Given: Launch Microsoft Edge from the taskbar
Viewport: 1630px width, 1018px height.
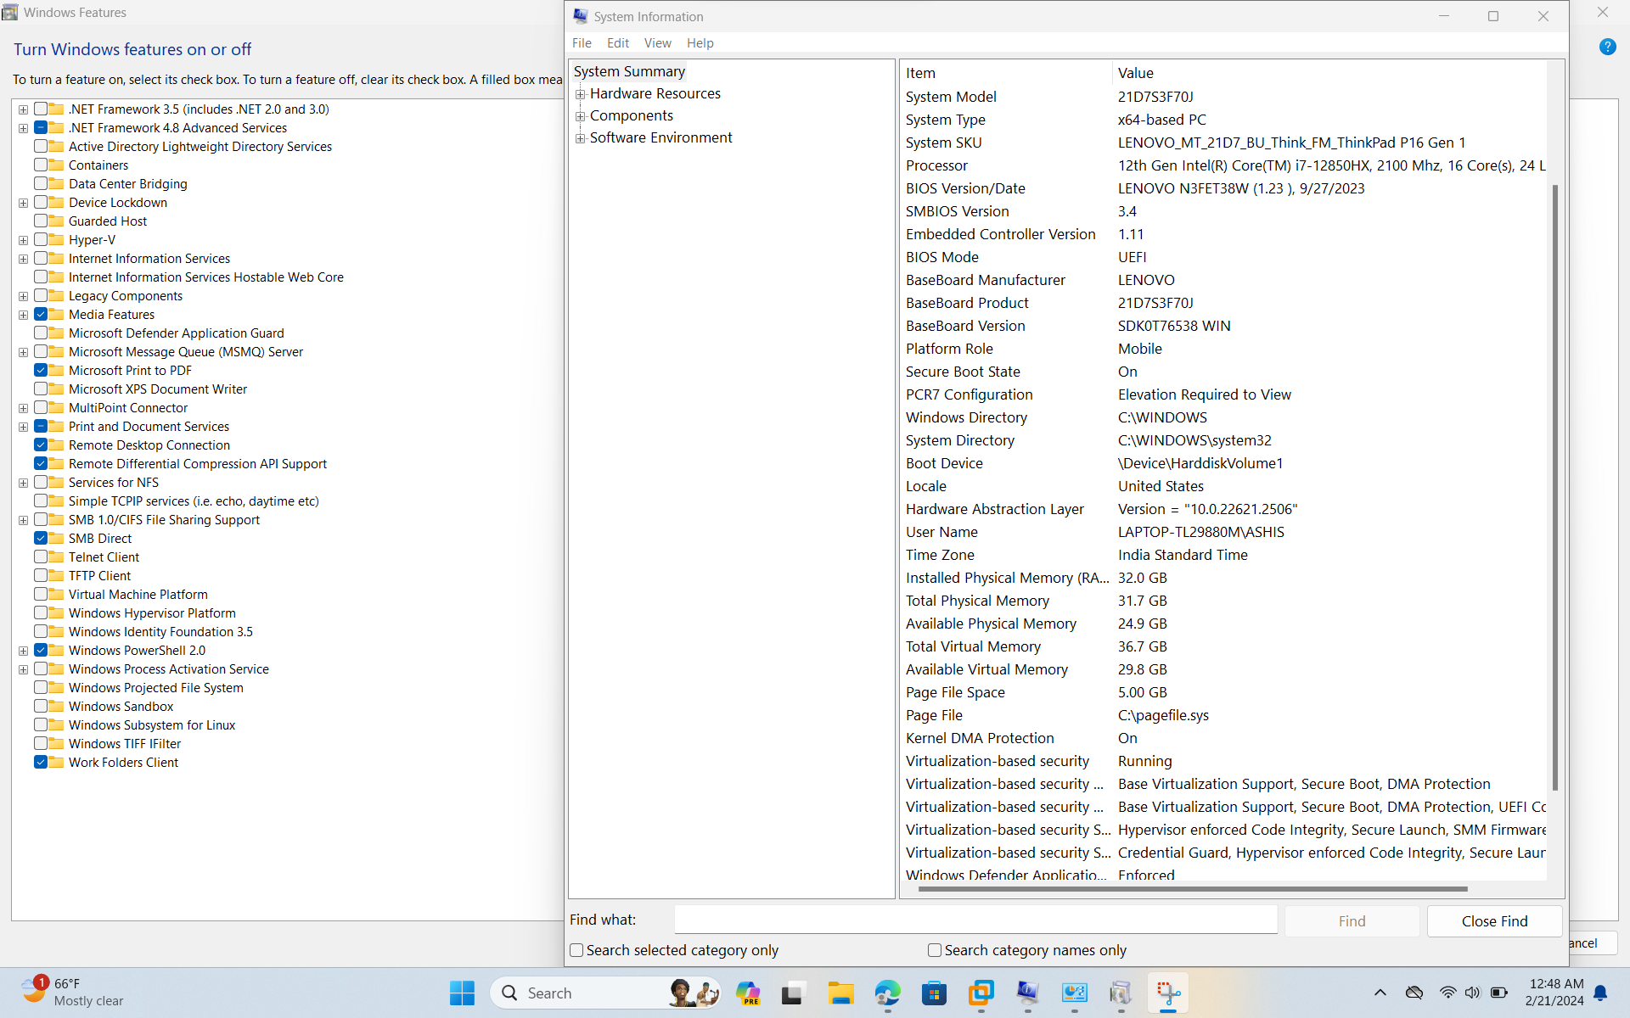Looking at the screenshot, I should pos(888,993).
